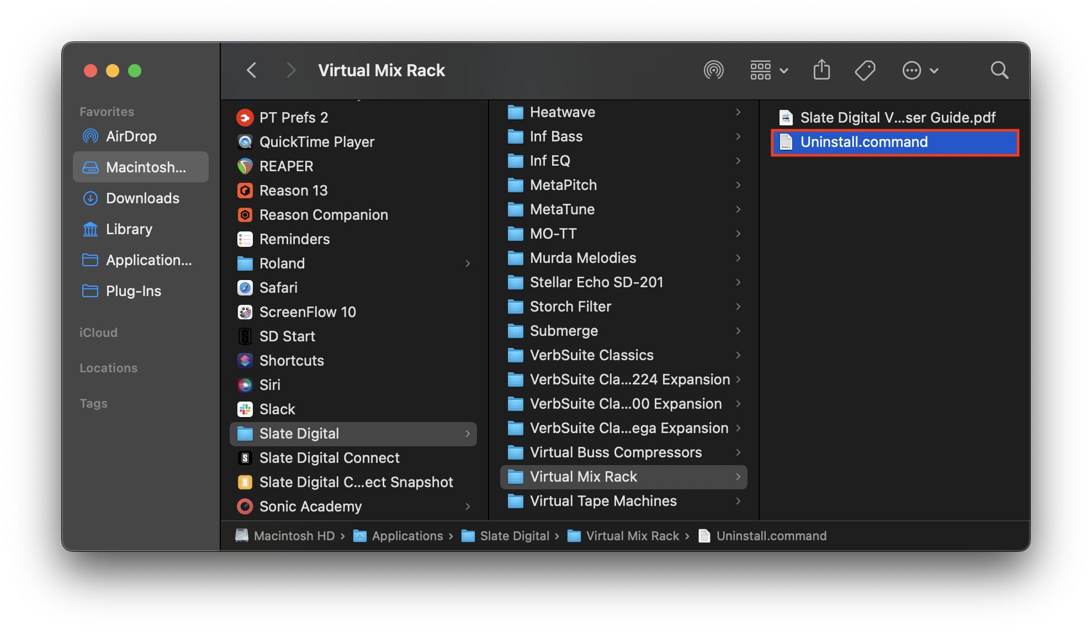Open the ellipsis action menu
Screen dimensions: 1092x633
[x=920, y=71]
